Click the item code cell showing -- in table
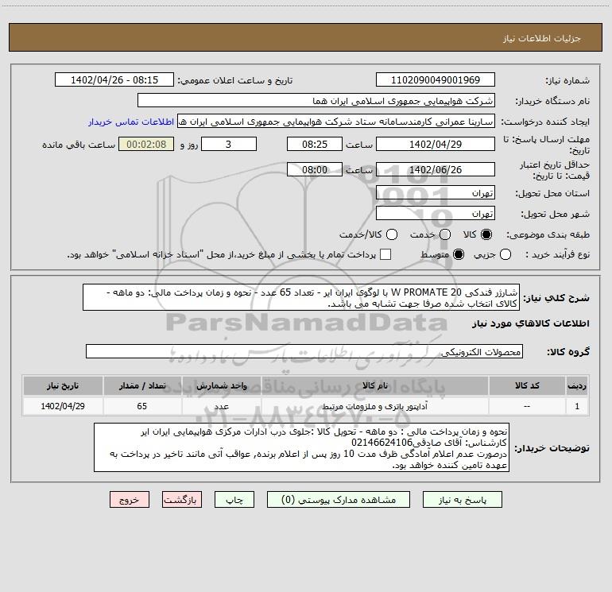This screenshot has width=612, height=592. (527, 406)
